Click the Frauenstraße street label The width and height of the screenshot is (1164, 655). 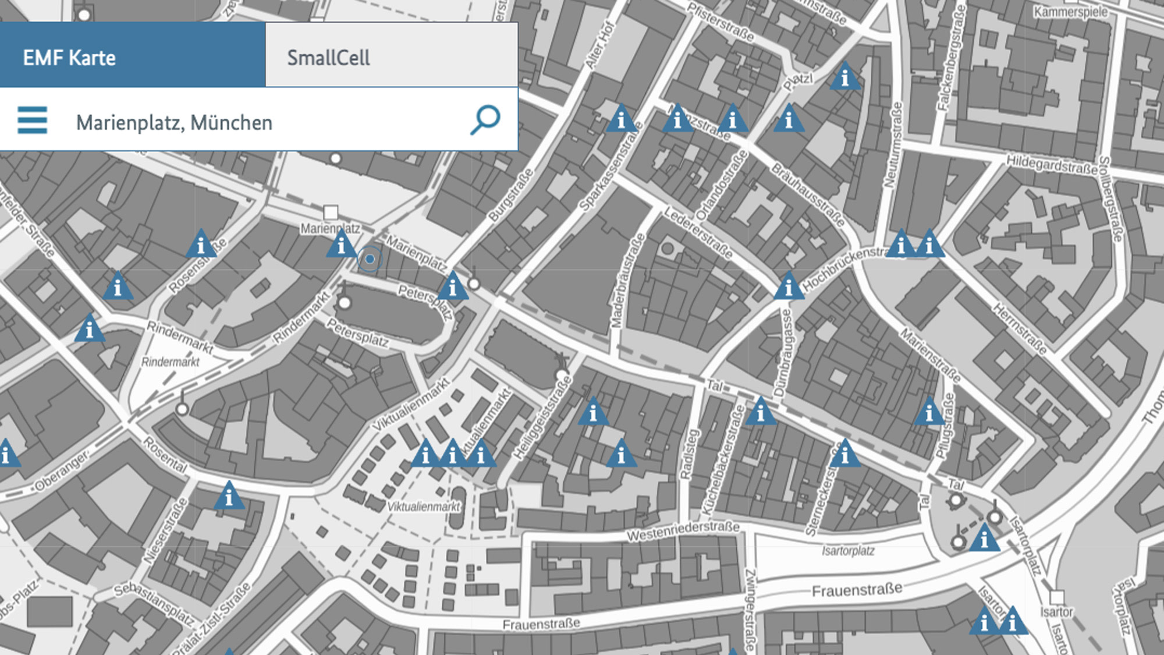pyautogui.click(x=857, y=590)
